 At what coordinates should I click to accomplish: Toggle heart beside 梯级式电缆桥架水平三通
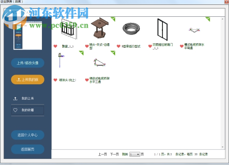point(87,80)
